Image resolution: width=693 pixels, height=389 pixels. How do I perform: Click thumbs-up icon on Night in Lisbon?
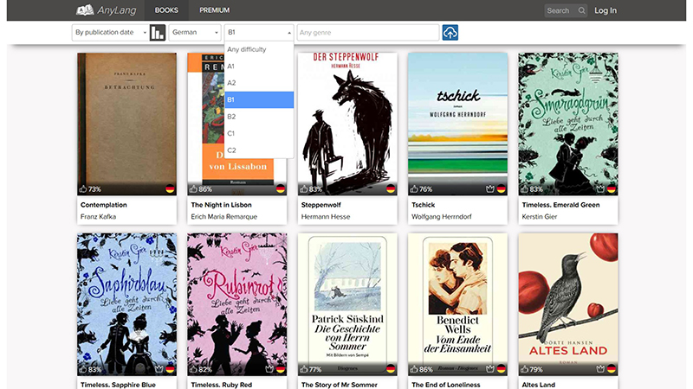pyautogui.click(x=193, y=188)
